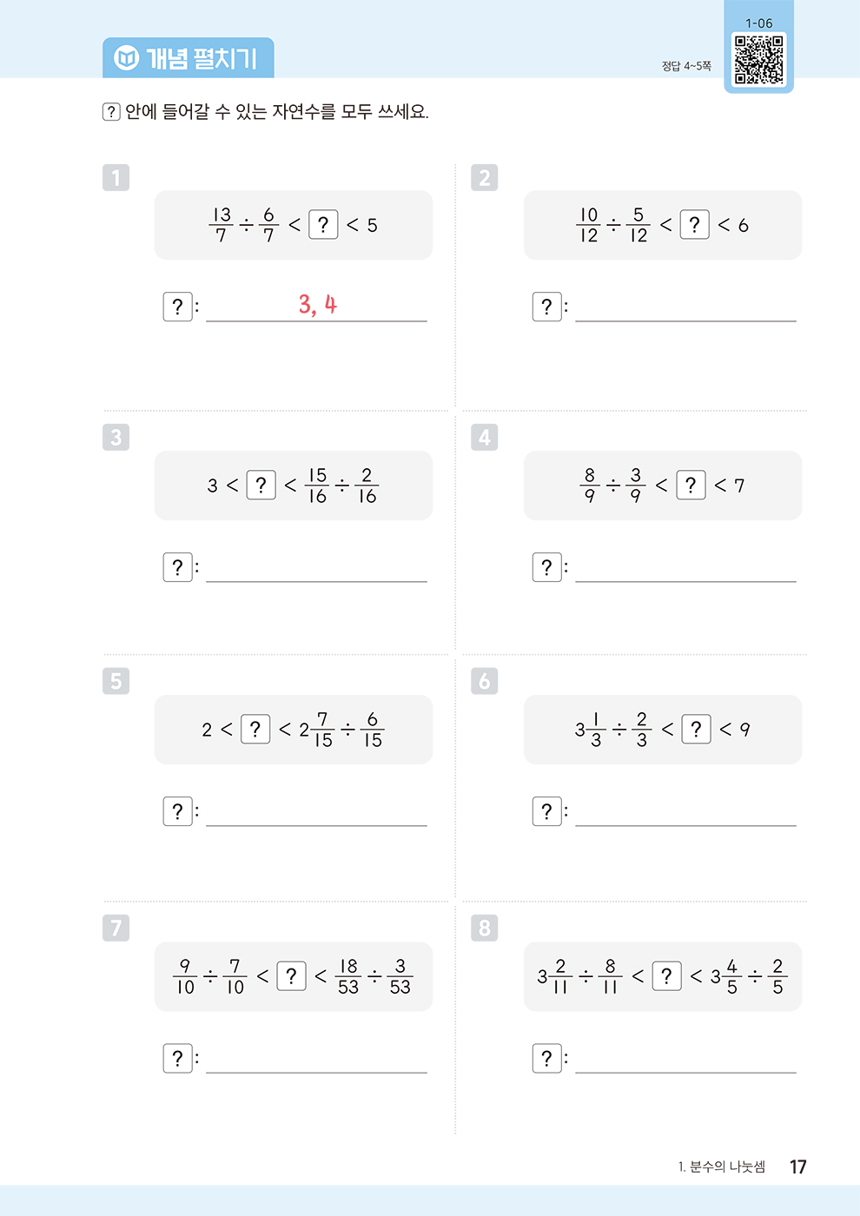The width and height of the screenshot is (860, 1216).
Task: Click the 개념 펼치기 section header
Action: [189, 57]
